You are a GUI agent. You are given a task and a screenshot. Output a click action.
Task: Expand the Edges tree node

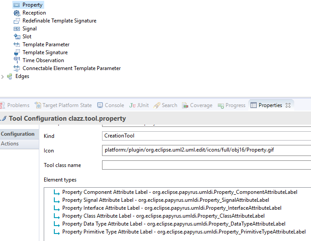pos(2,77)
